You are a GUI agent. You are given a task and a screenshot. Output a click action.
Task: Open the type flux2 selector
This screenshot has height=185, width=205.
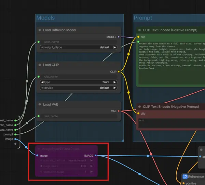79,82
